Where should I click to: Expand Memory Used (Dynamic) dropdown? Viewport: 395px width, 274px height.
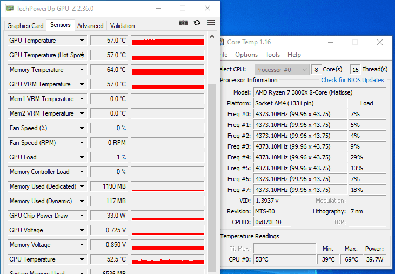pos(82,201)
